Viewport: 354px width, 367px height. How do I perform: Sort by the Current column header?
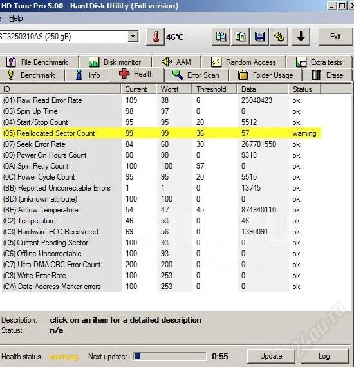(139, 89)
